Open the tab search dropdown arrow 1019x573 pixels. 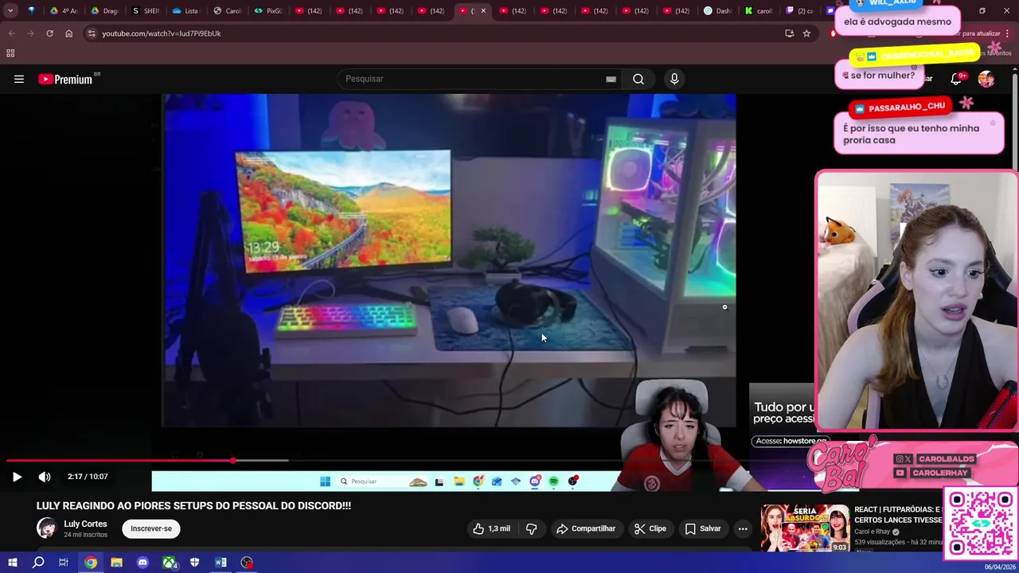[10, 11]
